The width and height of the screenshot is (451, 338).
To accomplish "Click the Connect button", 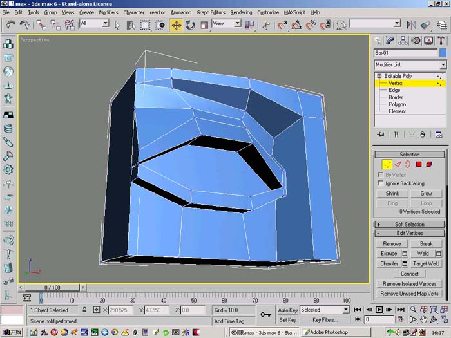I will point(410,274).
